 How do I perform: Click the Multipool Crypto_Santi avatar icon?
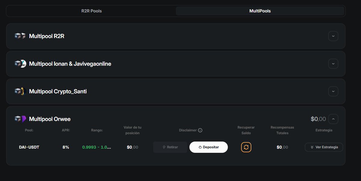coord(23,91)
